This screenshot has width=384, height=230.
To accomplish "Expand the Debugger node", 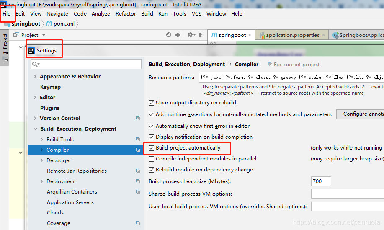I will [x=41, y=160].
